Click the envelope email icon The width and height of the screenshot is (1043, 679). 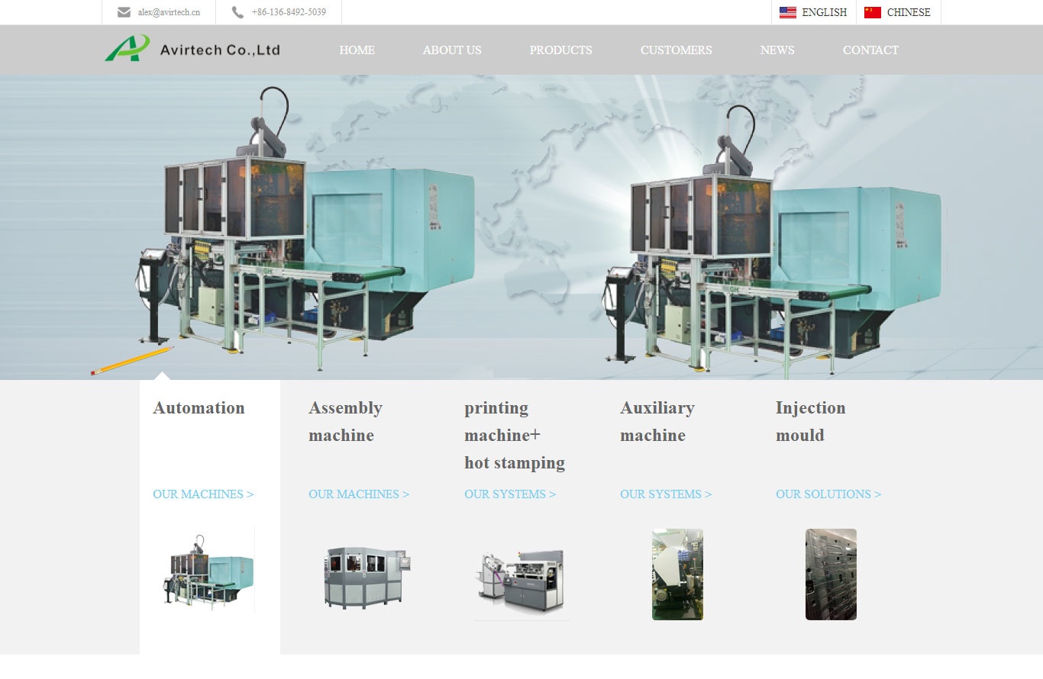124,12
